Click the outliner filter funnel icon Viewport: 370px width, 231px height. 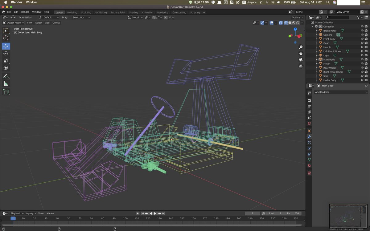[x=359, y=18]
